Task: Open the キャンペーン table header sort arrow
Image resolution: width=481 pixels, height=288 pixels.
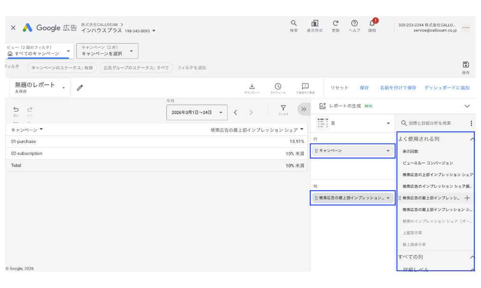Action: (x=41, y=130)
